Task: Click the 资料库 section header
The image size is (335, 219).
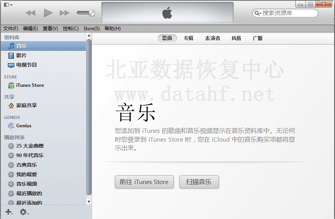Action: [x=12, y=37]
